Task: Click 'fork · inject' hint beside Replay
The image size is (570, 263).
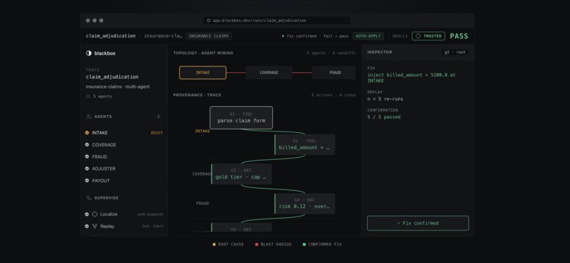Action: [153, 226]
